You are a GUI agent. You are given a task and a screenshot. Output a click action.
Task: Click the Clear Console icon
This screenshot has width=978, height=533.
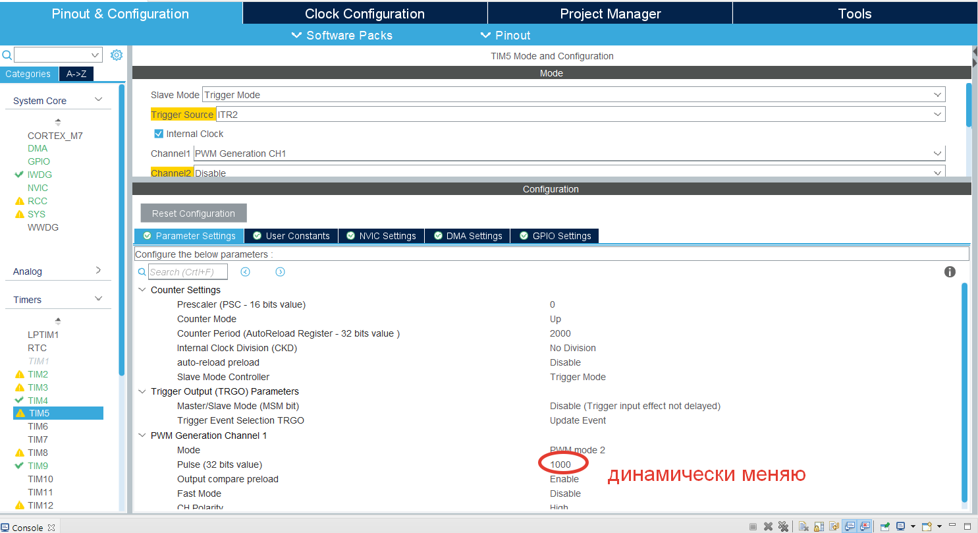coord(803,526)
